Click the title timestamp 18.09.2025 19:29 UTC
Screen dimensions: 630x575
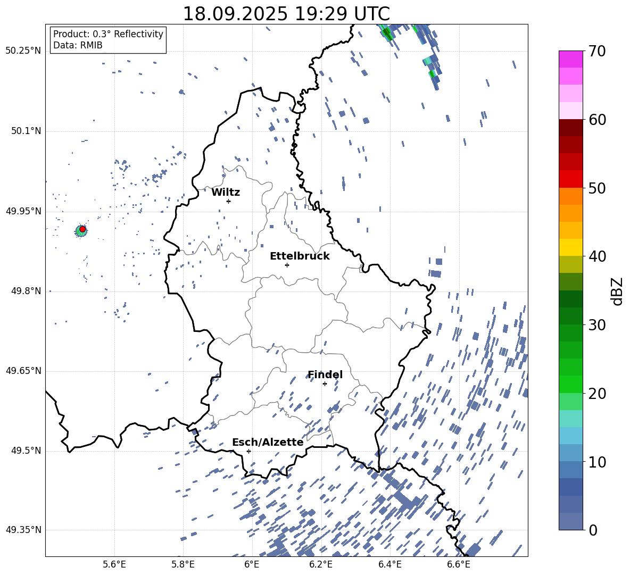pos(286,13)
